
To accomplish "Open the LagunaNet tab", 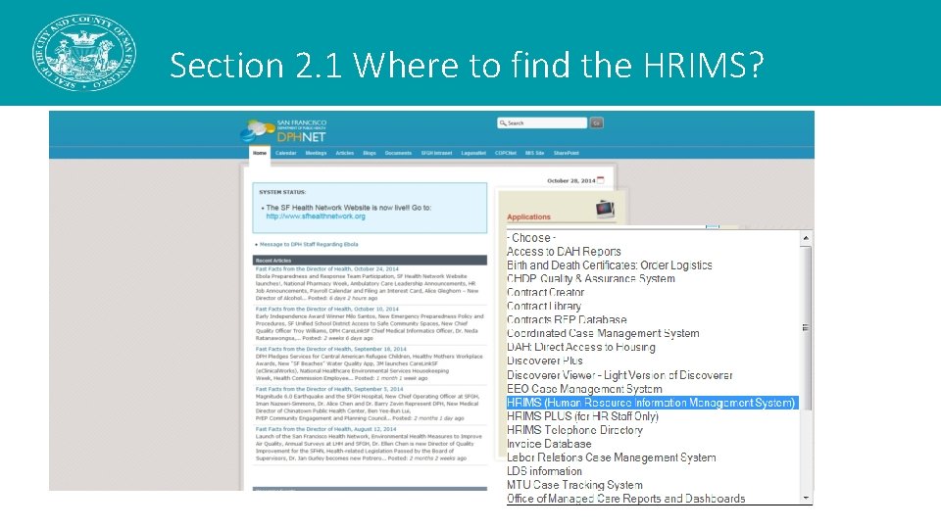I will click(473, 153).
